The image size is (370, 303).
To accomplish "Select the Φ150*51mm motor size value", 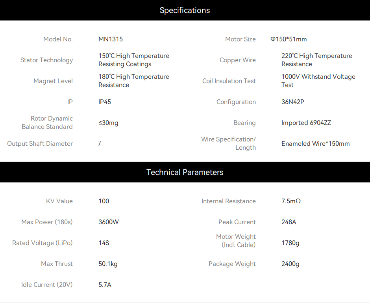I will [x=289, y=39].
